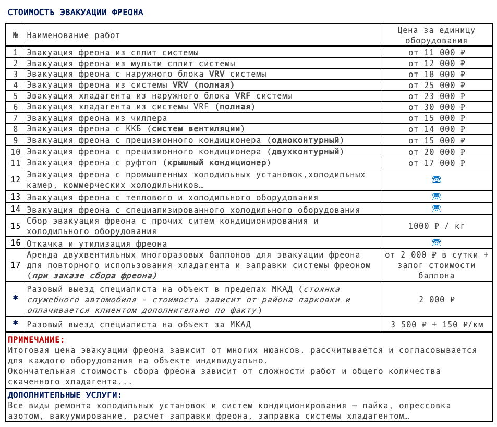Select прецизионного кондиционера (двухконтурный) row

[x=185, y=151]
